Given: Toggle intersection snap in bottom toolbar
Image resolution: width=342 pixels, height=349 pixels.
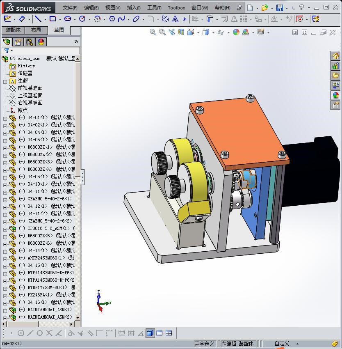Looking at the screenshot, I should click(49, 333).
